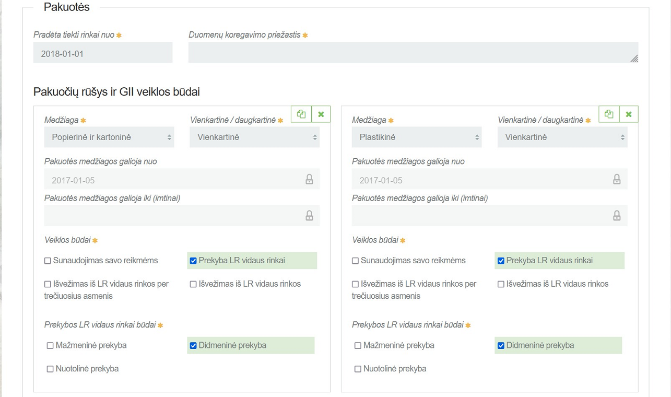The image size is (671, 397).
Task: Click lock icon in Plastikinė 'galioja iki' field
Action: click(x=617, y=216)
